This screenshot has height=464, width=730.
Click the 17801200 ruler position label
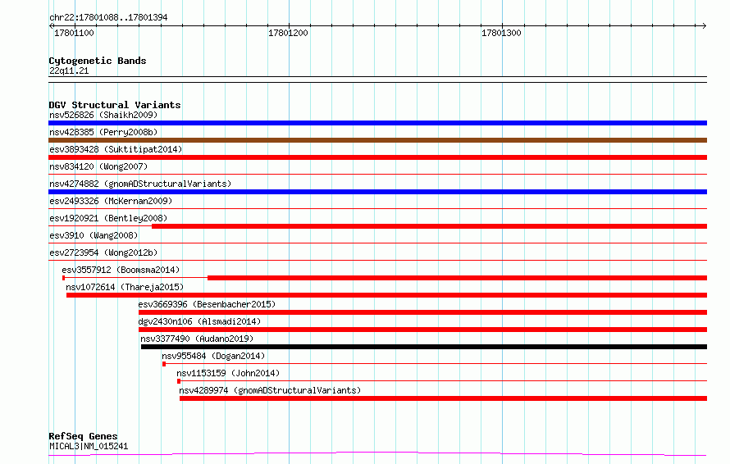pyautogui.click(x=288, y=33)
